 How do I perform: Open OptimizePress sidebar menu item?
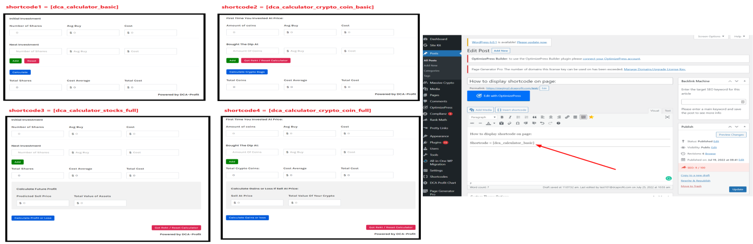pos(440,107)
